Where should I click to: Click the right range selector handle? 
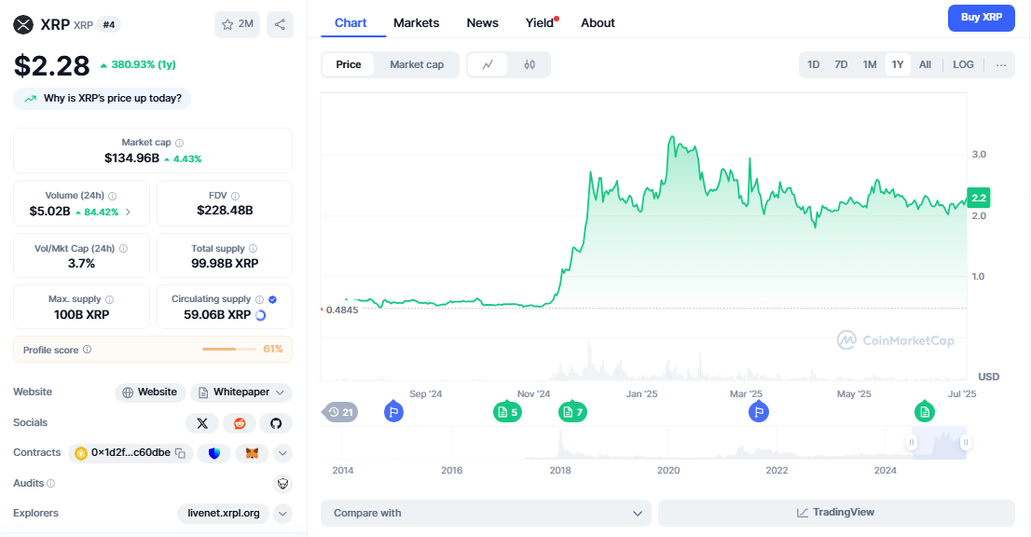(965, 442)
